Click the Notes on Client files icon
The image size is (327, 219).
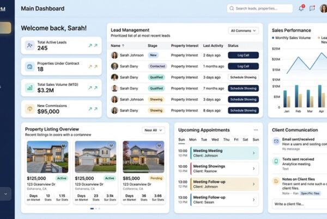(276, 181)
